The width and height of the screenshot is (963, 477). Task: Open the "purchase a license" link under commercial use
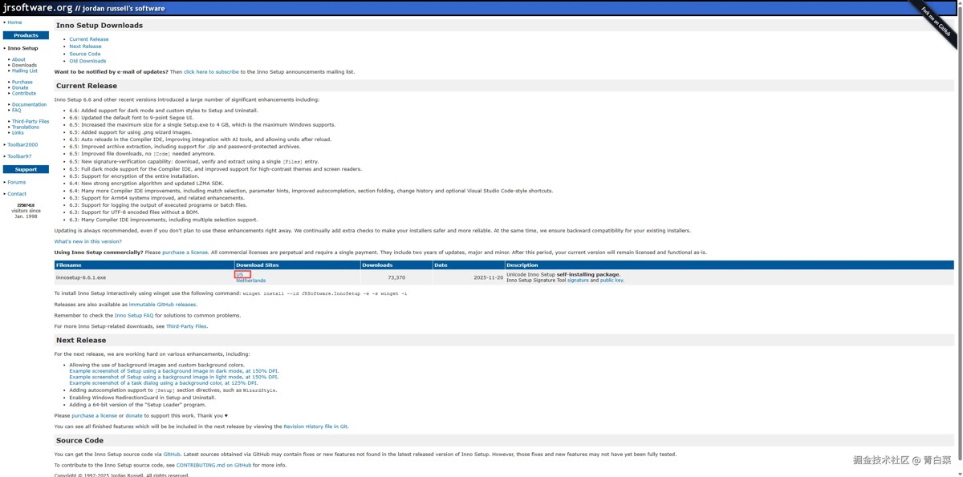click(x=185, y=253)
